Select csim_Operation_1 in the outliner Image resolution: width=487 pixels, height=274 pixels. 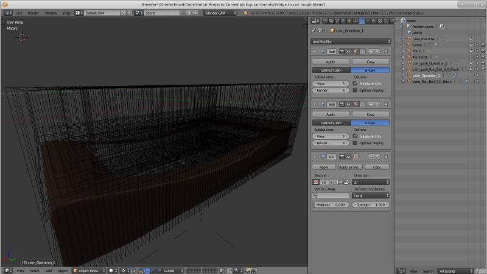[426, 75]
